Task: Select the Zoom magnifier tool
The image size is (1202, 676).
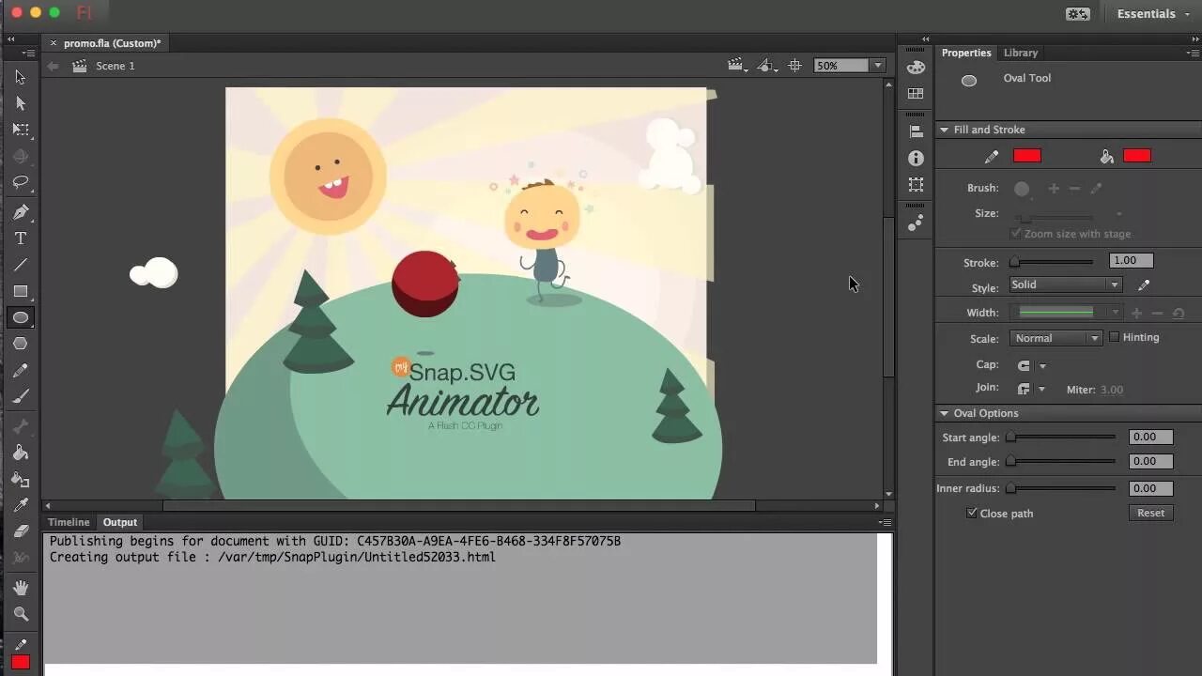Action: point(21,614)
